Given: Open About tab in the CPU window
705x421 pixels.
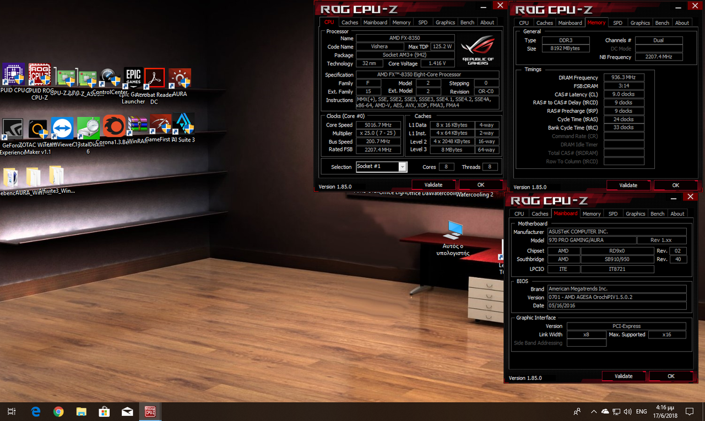Looking at the screenshot, I should (x=487, y=22).
